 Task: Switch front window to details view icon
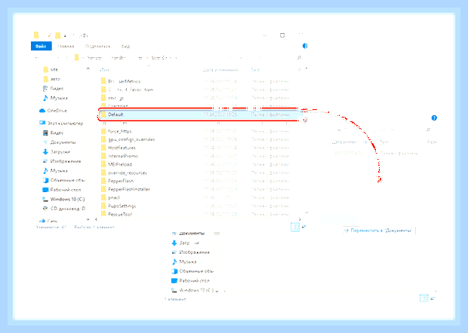[295, 228]
